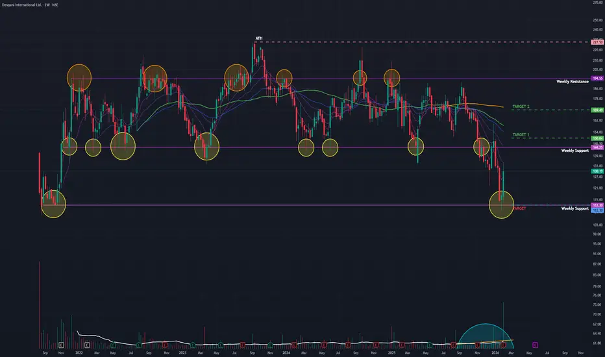Select the dashed green Target 1 line

coord(551,138)
